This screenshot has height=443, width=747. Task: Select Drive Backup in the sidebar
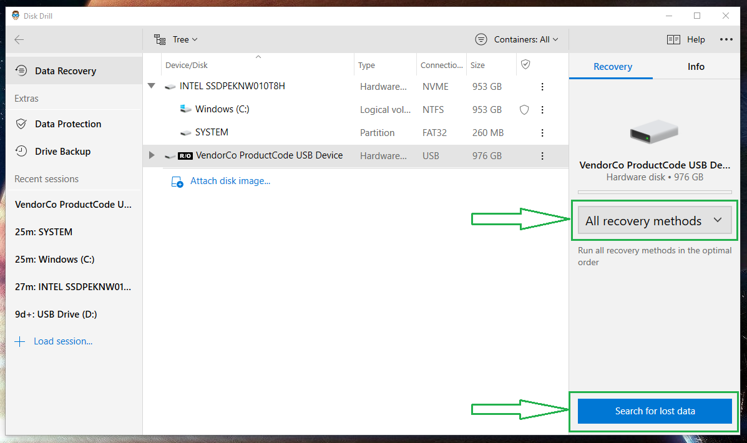click(74, 151)
